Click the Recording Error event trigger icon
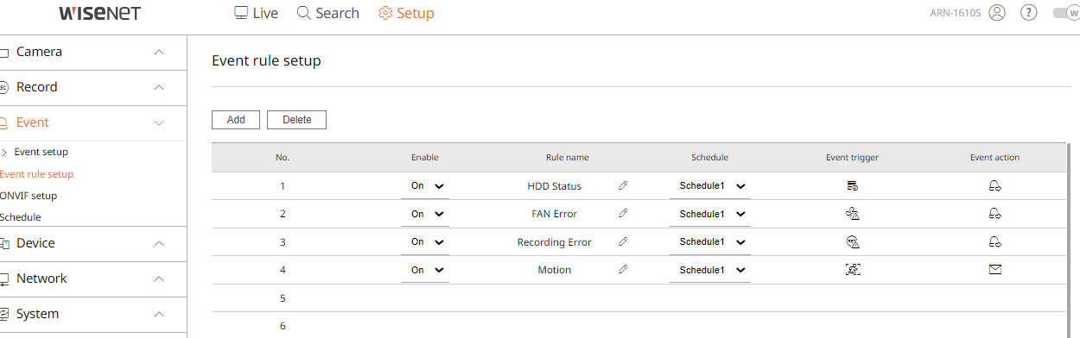This screenshot has height=338, width=1080. point(852,242)
